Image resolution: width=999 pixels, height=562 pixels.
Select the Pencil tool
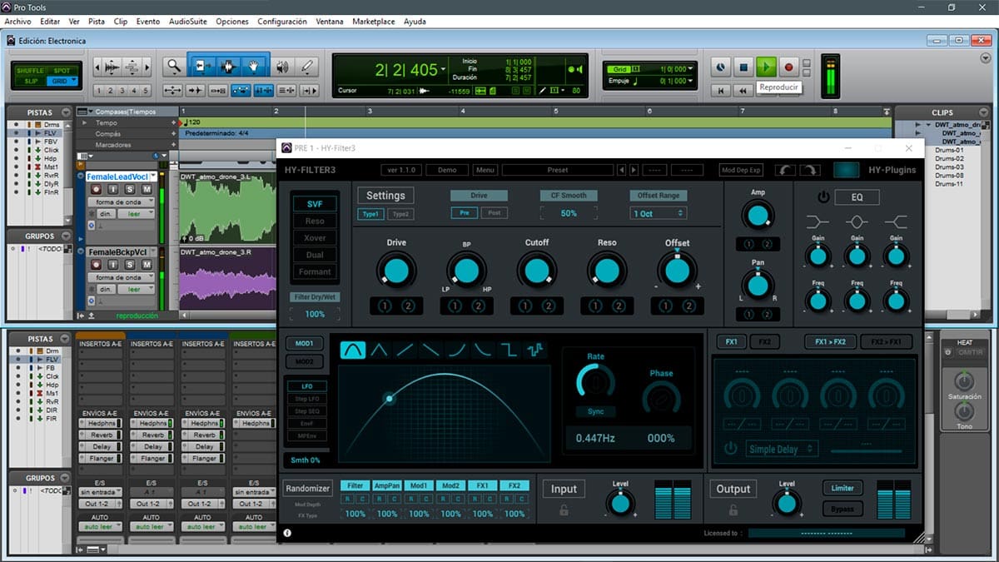[307, 67]
